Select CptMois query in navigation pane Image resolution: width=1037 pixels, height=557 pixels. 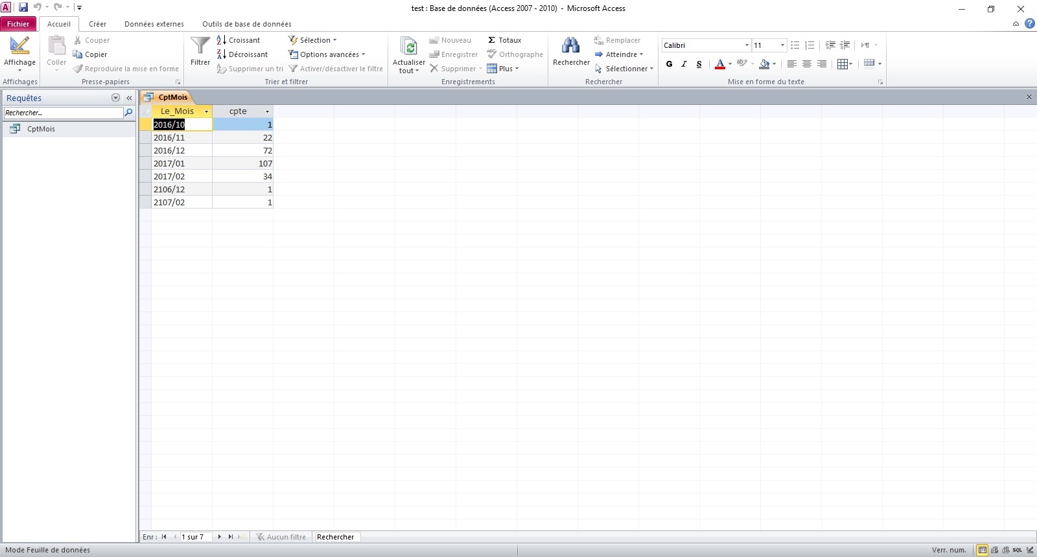pos(69,129)
